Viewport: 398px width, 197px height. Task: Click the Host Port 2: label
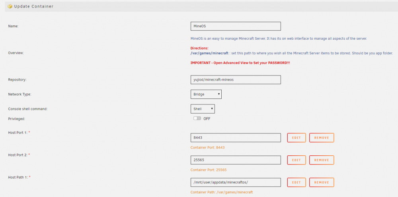click(19, 155)
